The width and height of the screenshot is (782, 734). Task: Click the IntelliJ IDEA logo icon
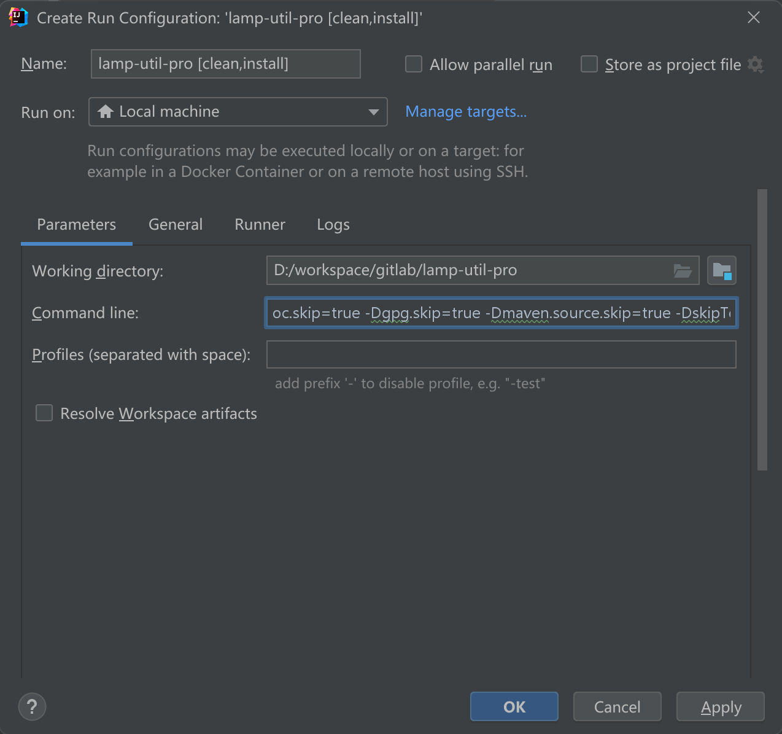[18, 18]
